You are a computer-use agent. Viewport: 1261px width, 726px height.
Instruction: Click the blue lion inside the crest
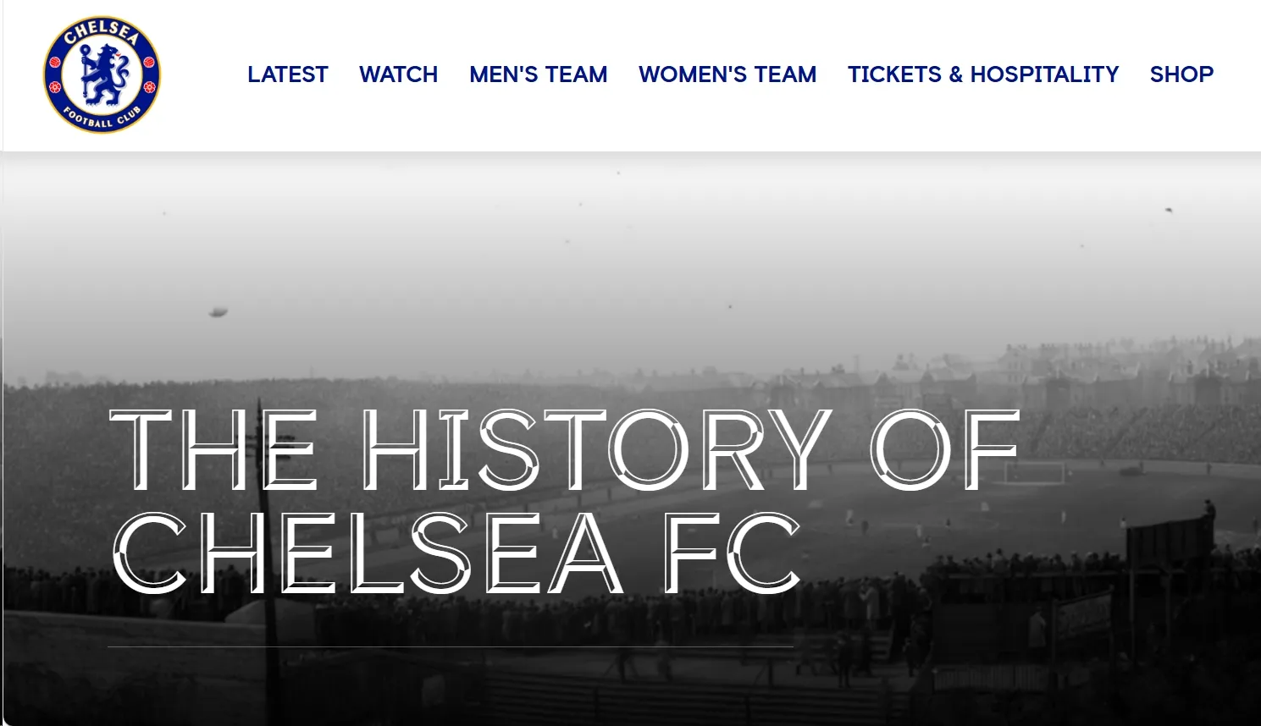(x=103, y=74)
